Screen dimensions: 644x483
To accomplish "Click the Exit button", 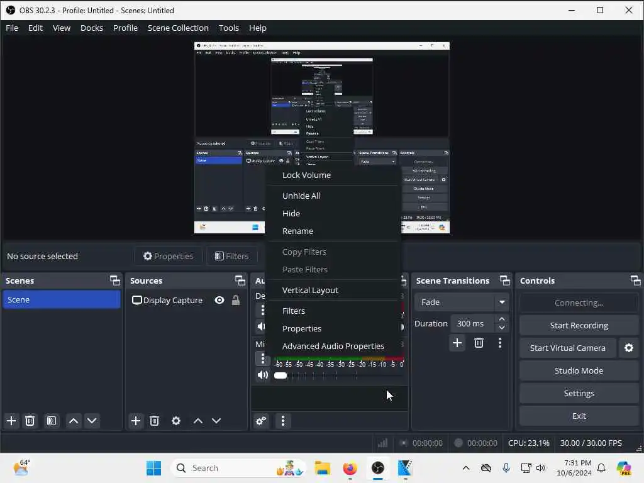I will point(579,416).
